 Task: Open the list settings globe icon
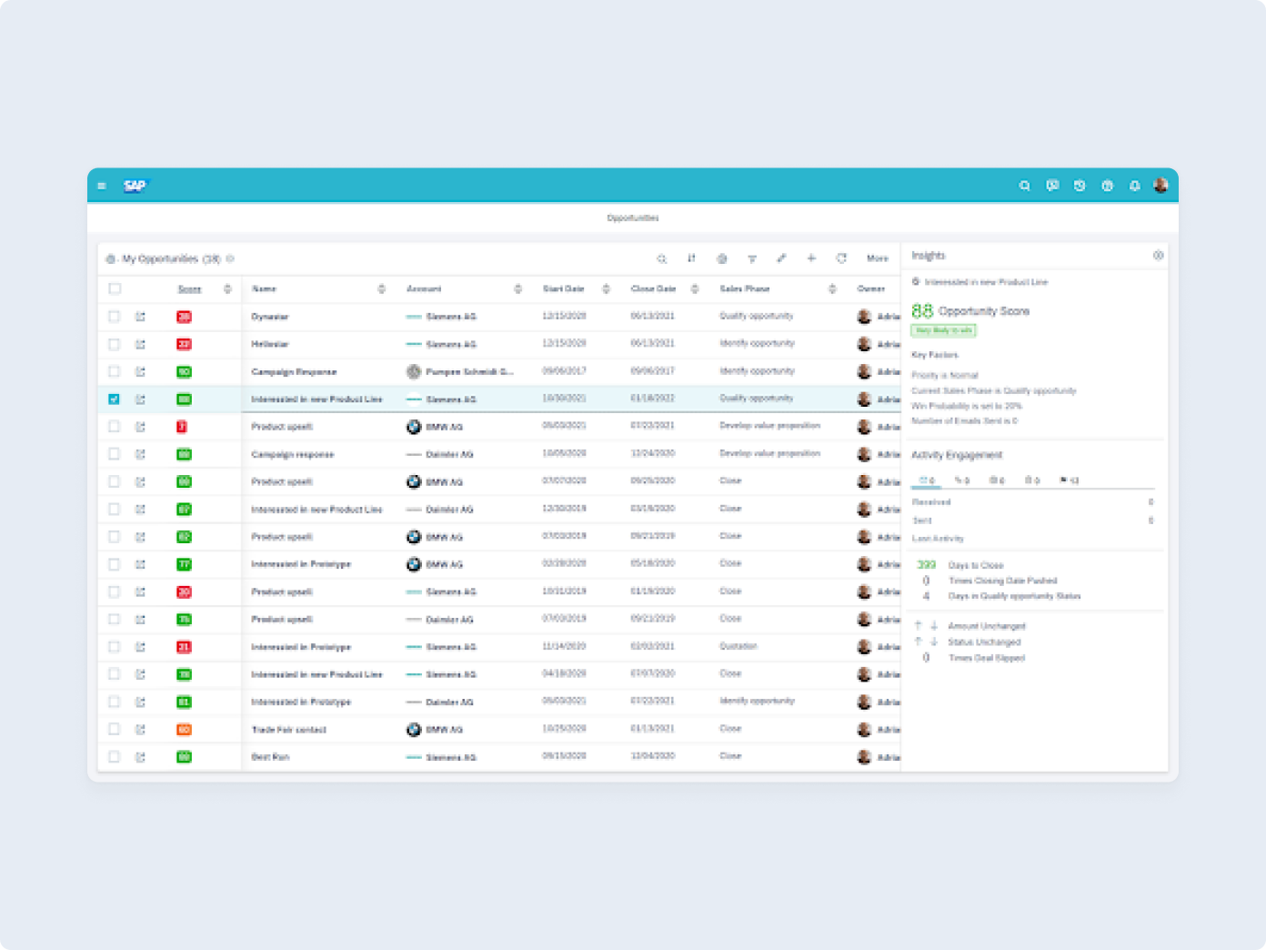coord(722,258)
